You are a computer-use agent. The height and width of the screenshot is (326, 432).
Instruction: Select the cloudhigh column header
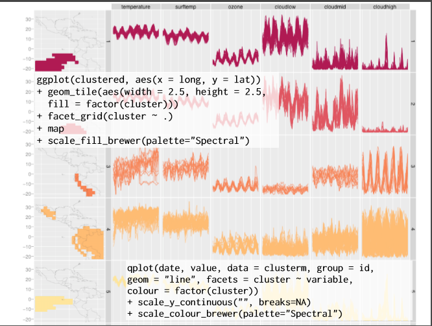385,7
